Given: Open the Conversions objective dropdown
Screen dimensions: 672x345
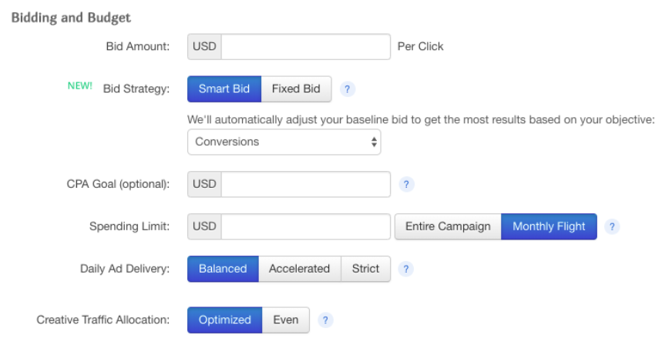Looking at the screenshot, I should [284, 142].
